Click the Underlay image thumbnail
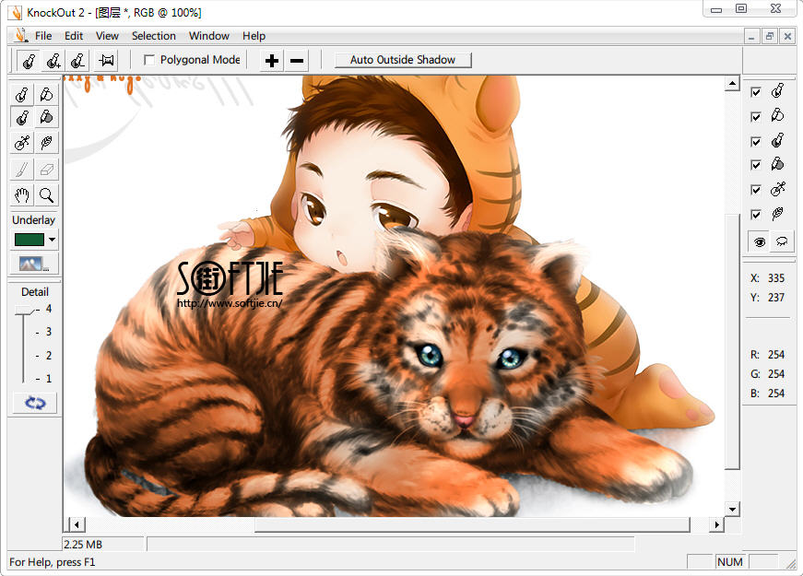Viewport: 803px width, 576px height. tap(32, 264)
